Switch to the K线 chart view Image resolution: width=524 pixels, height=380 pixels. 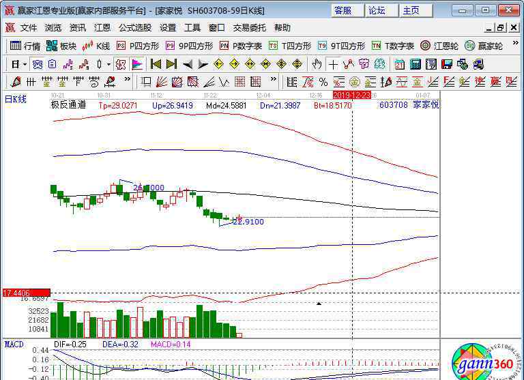(96, 46)
